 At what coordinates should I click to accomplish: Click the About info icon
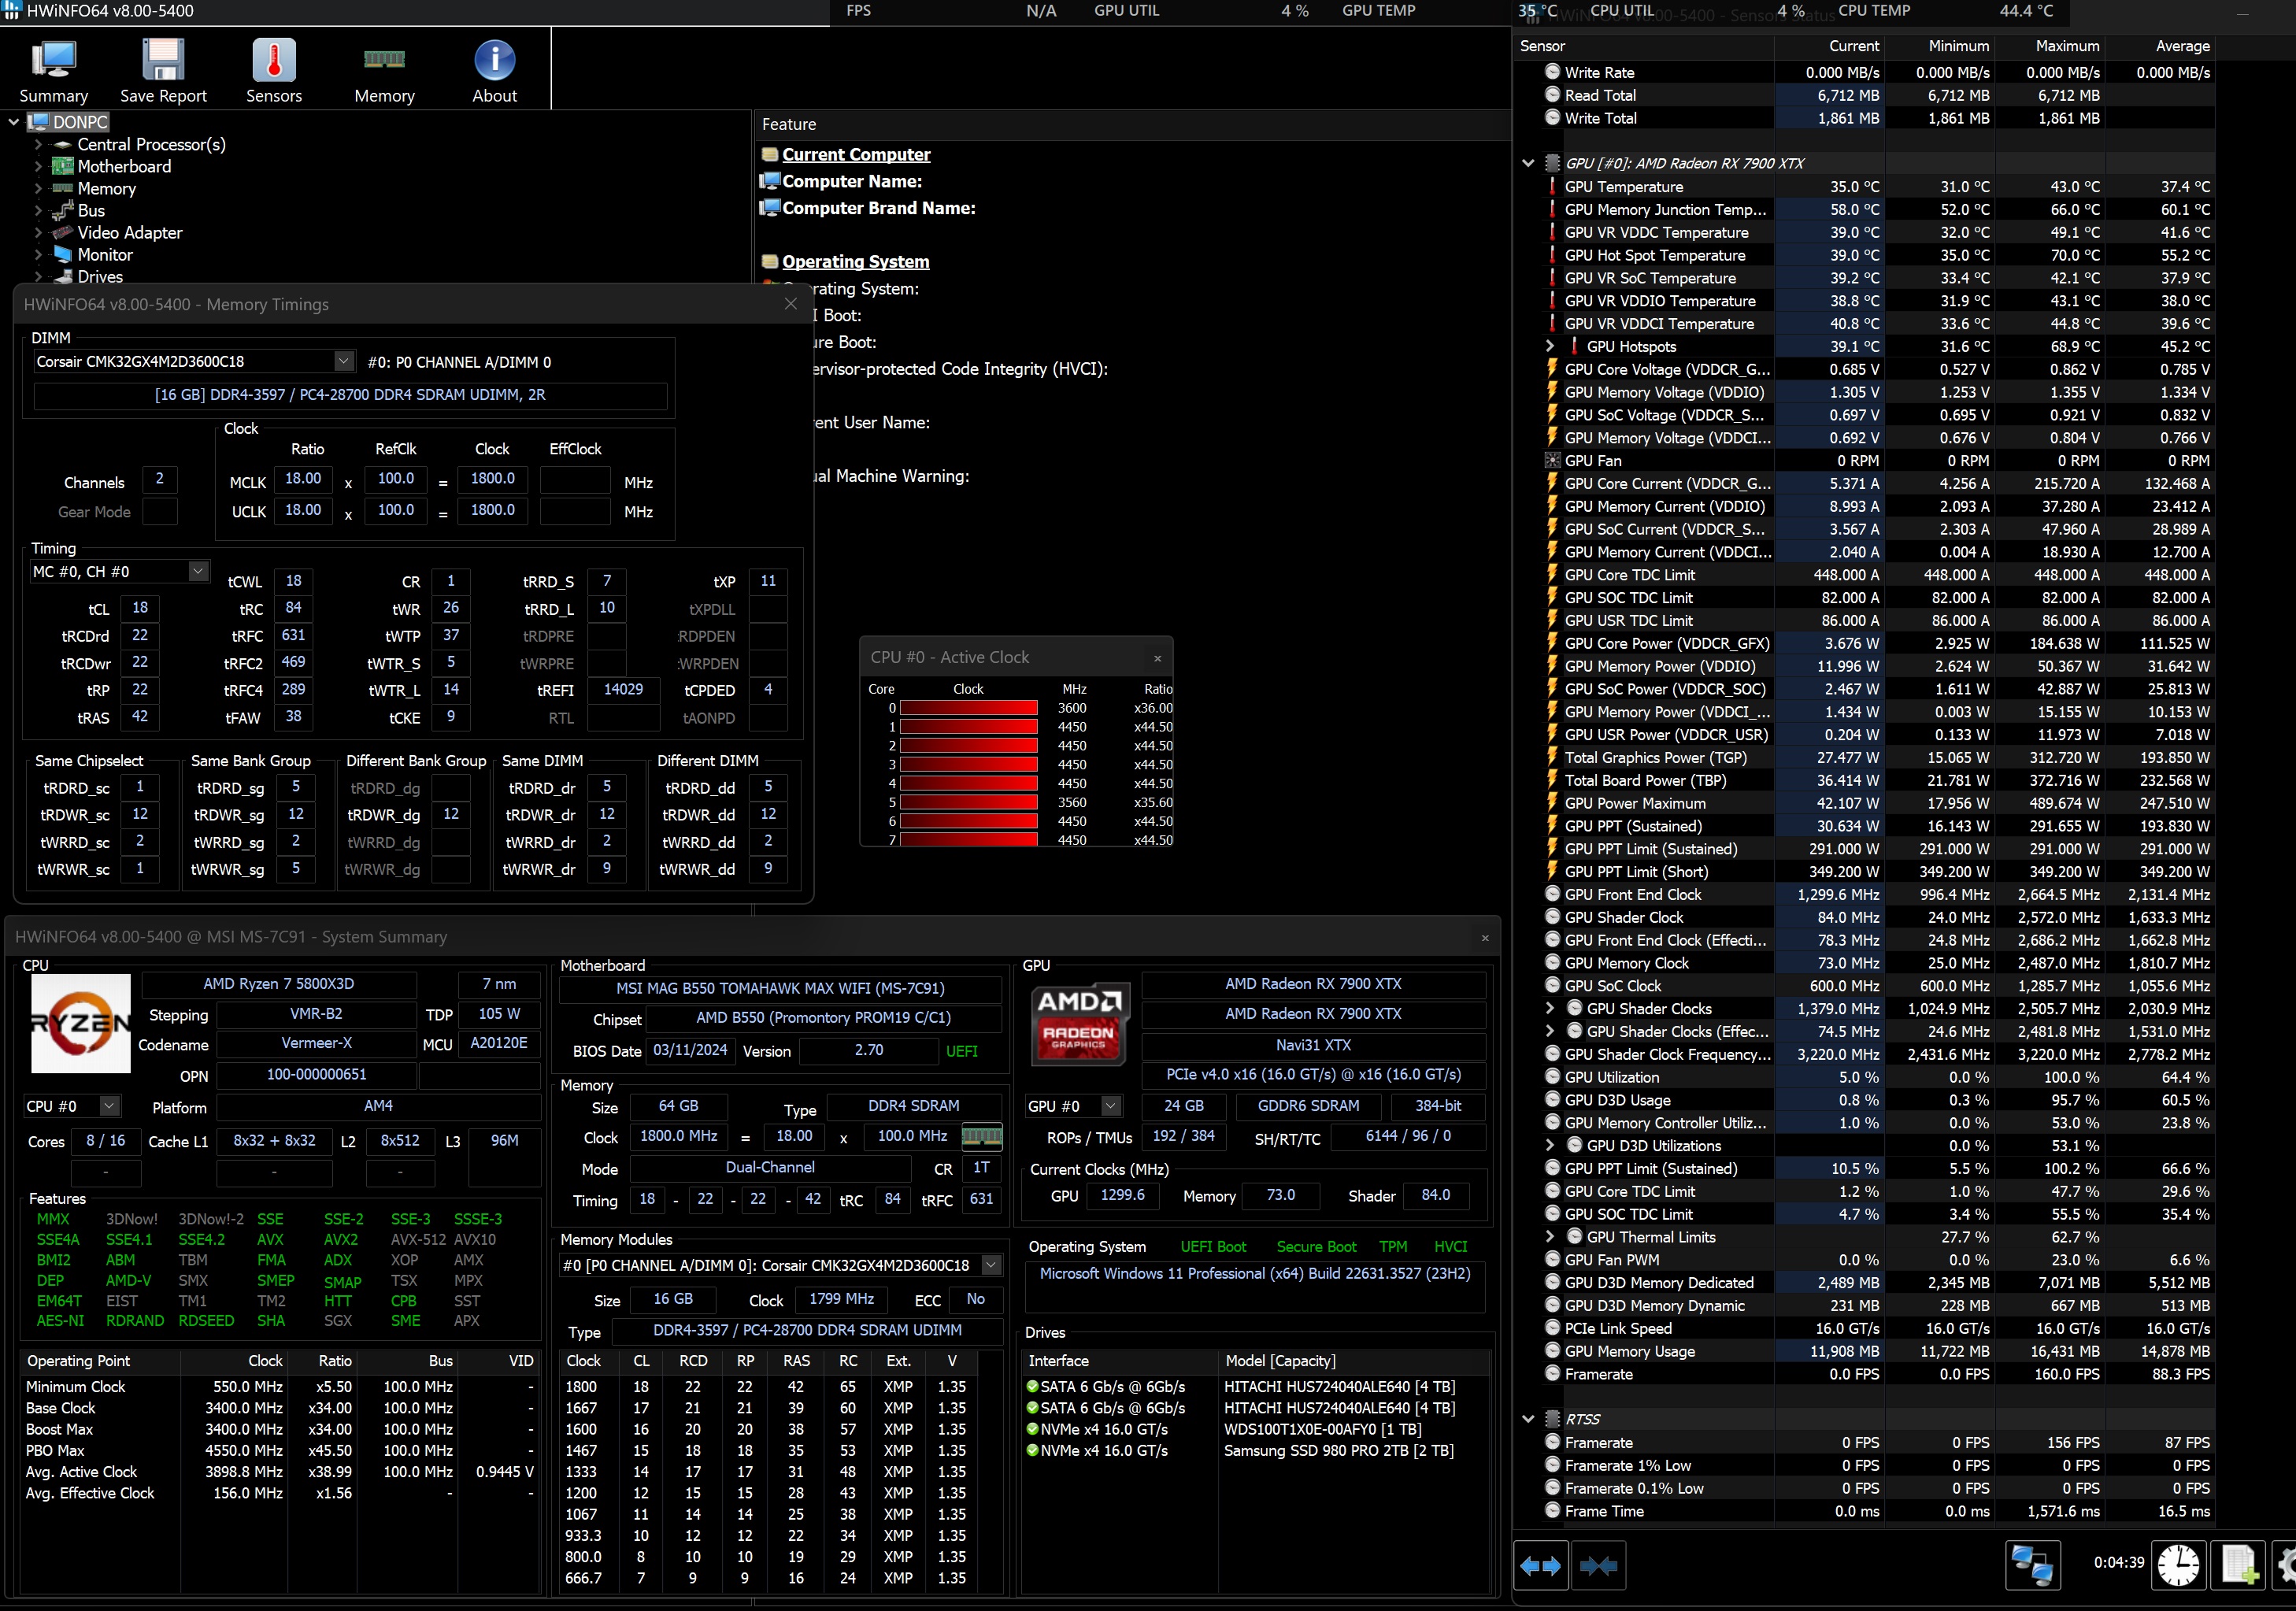494,60
